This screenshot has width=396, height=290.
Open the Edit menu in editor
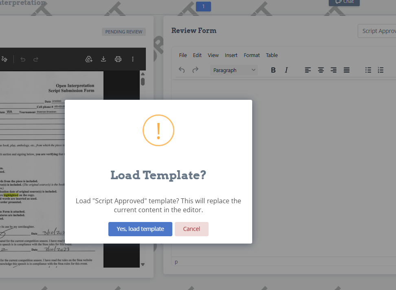click(197, 55)
